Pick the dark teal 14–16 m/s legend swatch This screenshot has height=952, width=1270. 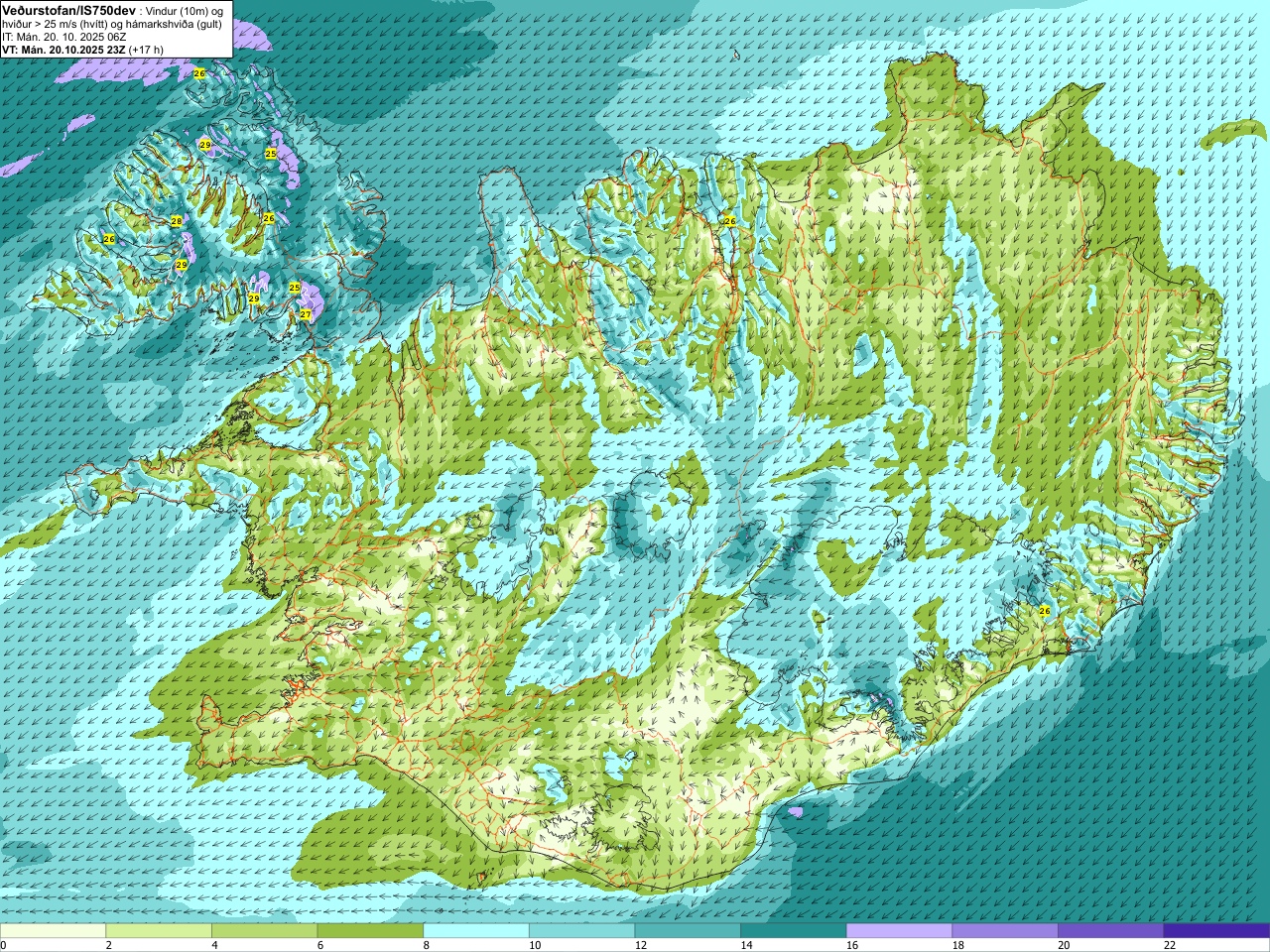tap(794, 931)
